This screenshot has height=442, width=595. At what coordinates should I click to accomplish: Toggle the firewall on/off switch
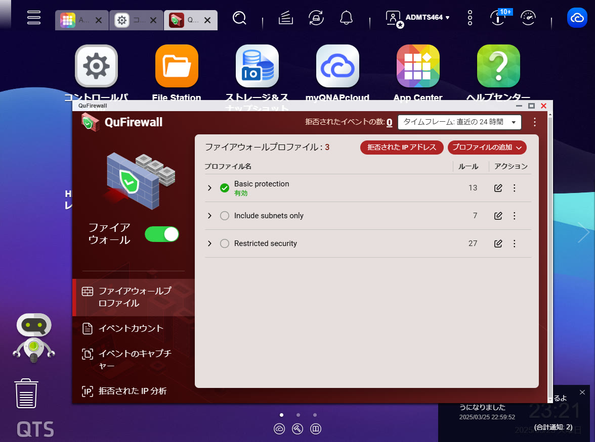[162, 234]
